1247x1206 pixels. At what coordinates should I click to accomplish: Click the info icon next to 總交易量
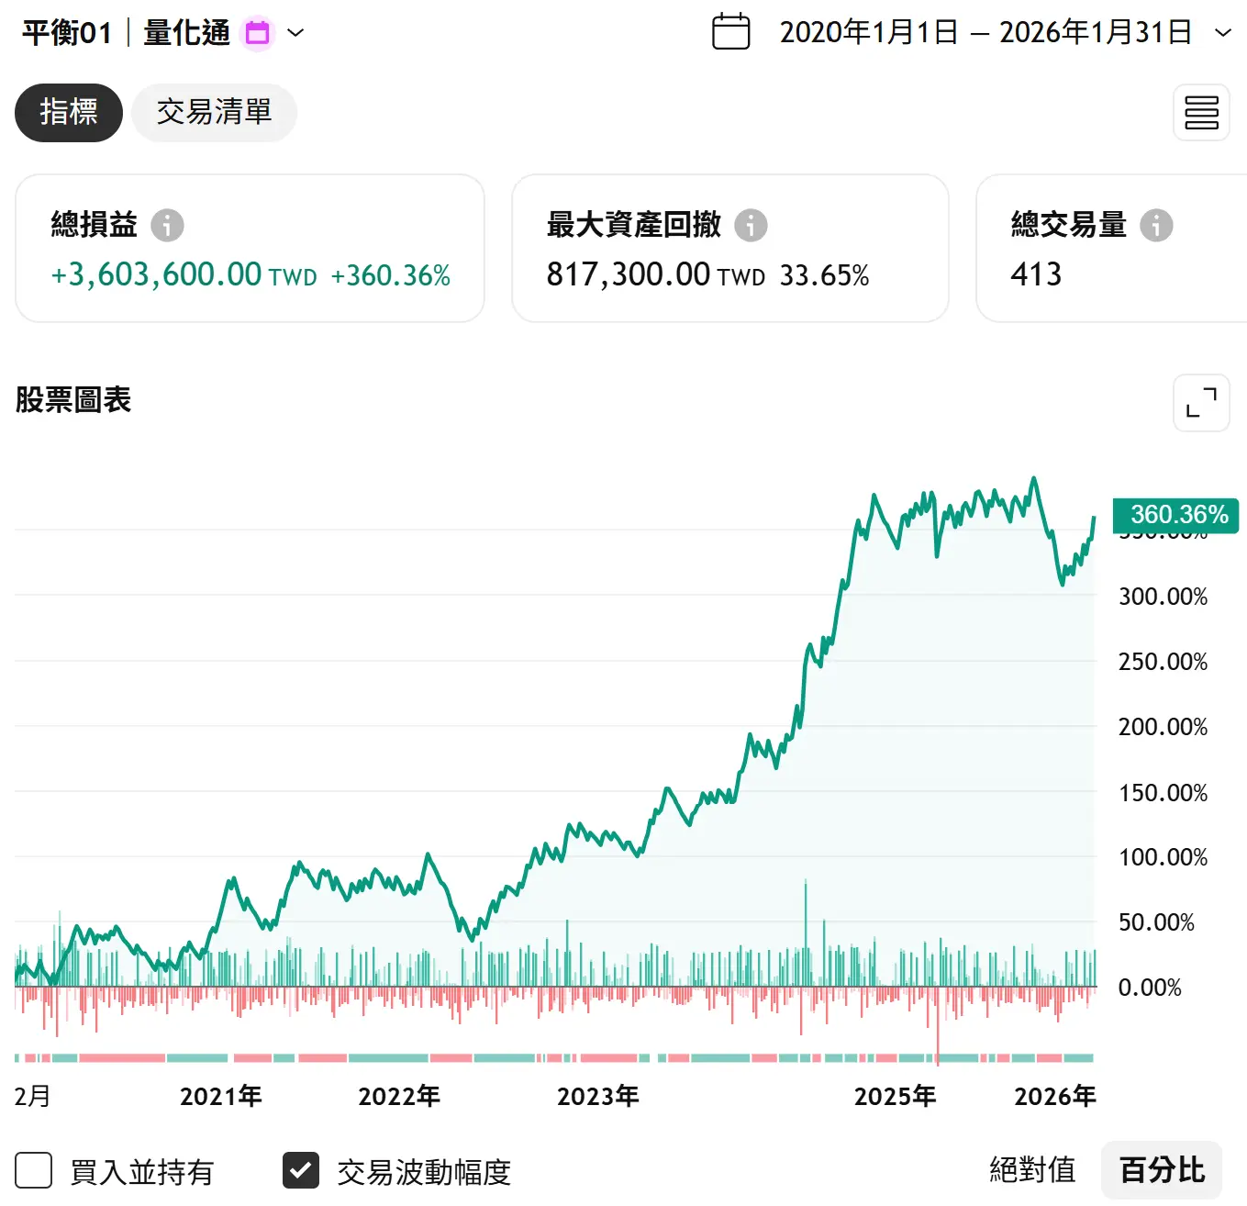pyautogui.click(x=1157, y=225)
